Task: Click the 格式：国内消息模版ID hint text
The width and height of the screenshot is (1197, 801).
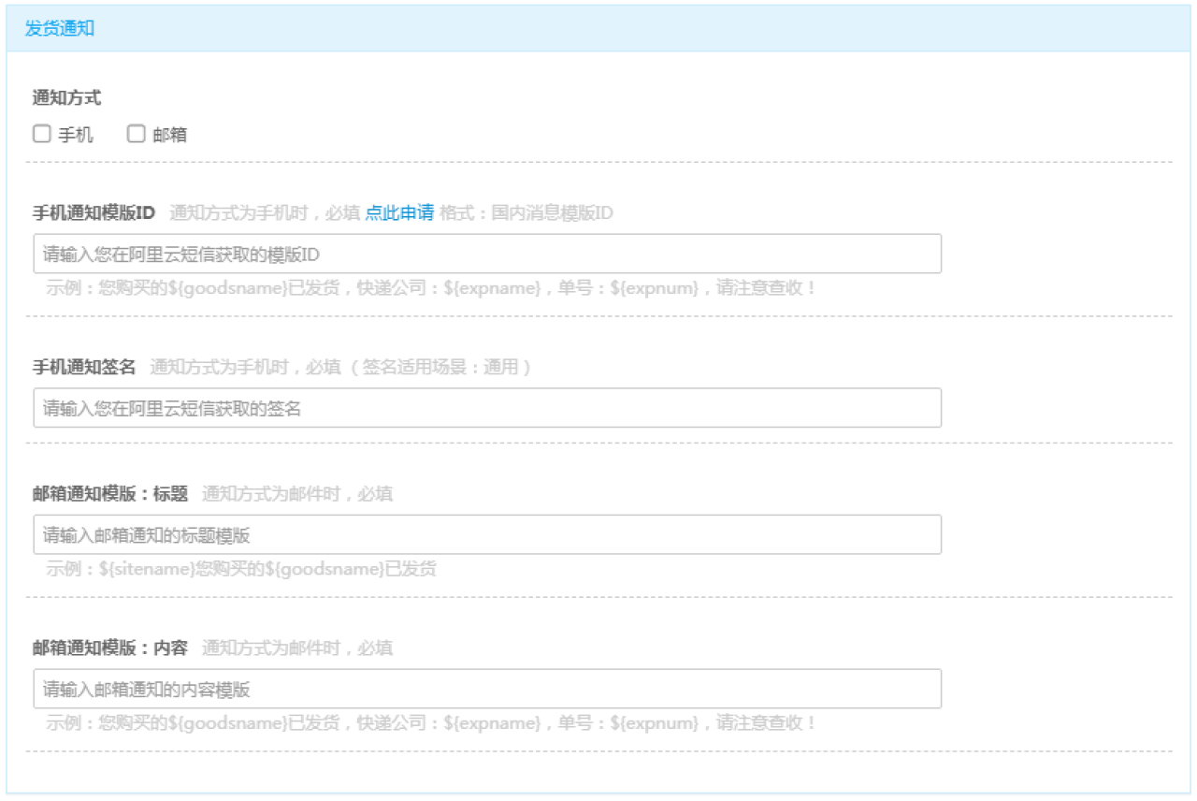Action: (x=526, y=212)
